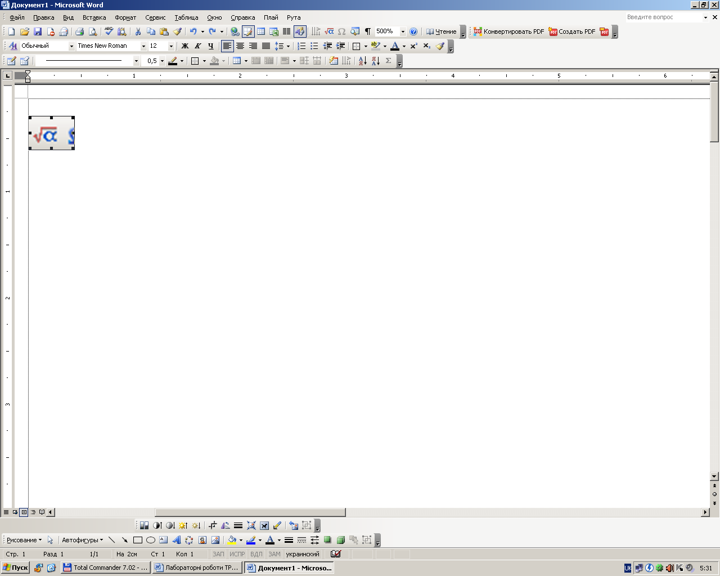Open the Таблица menu

(x=186, y=17)
